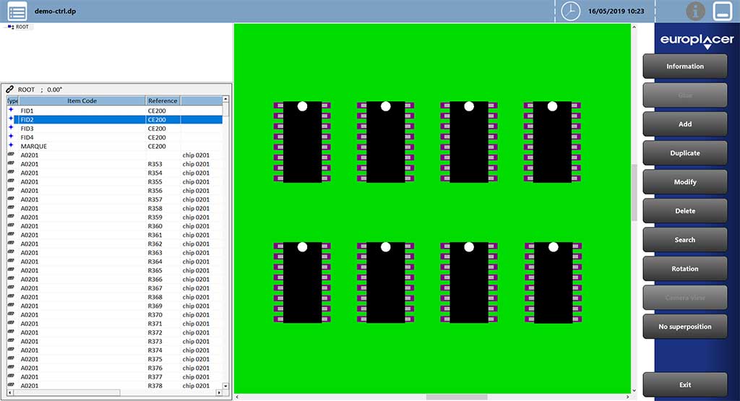Click the chain link icon beside ROOT label
The width and height of the screenshot is (740, 401).
(x=10, y=90)
